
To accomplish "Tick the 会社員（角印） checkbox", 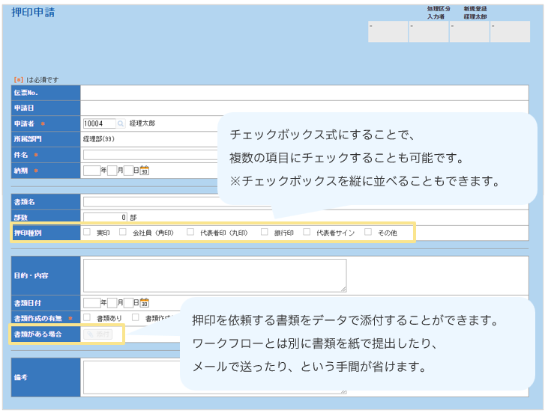I will 123,233.
